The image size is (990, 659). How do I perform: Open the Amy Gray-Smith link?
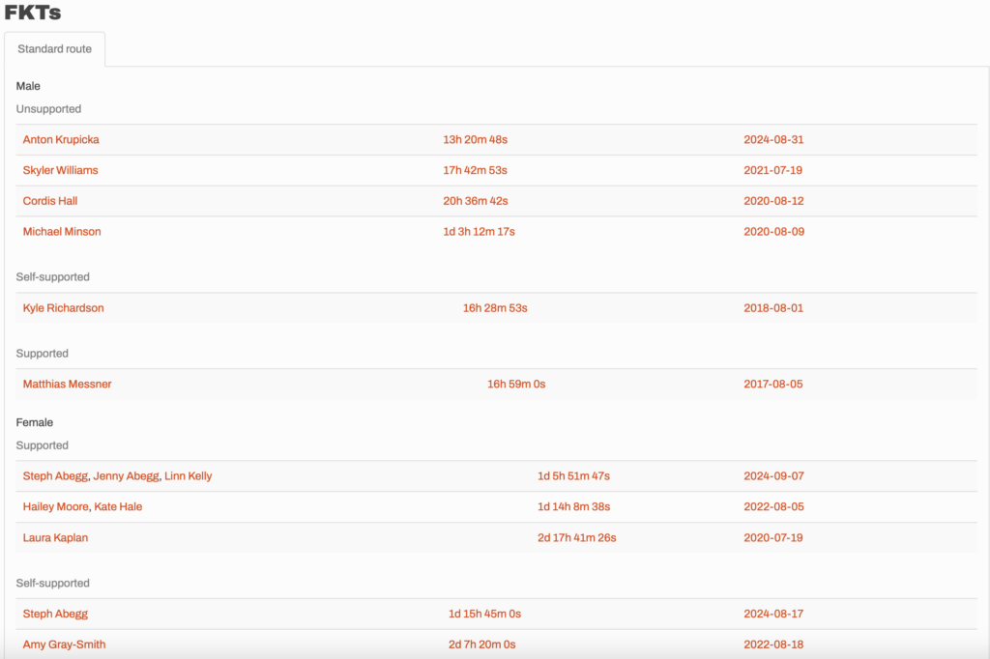pos(64,645)
